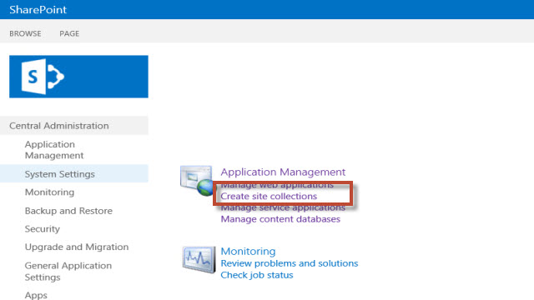Viewport: 534px width, 300px height.
Task: Open the BROWSE ribbon tab
Action: 25,33
